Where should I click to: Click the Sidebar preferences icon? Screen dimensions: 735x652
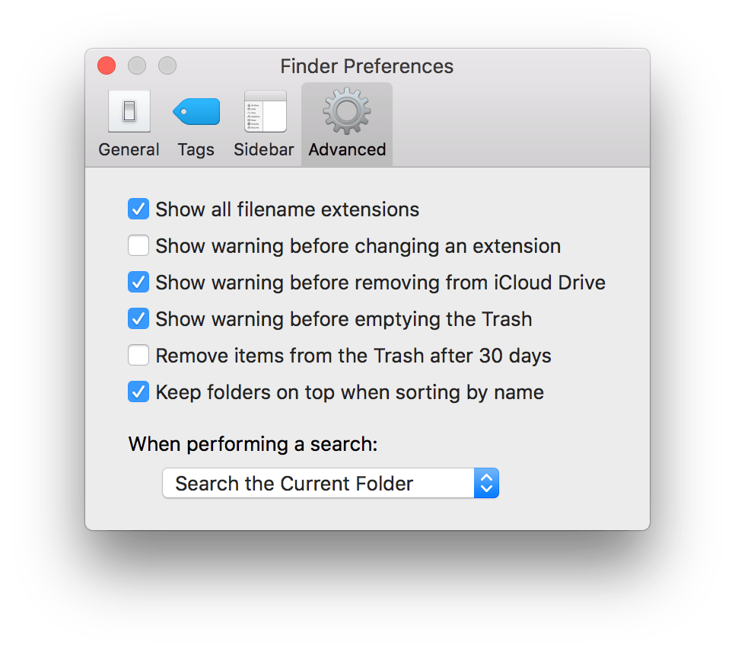click(264, 111)
